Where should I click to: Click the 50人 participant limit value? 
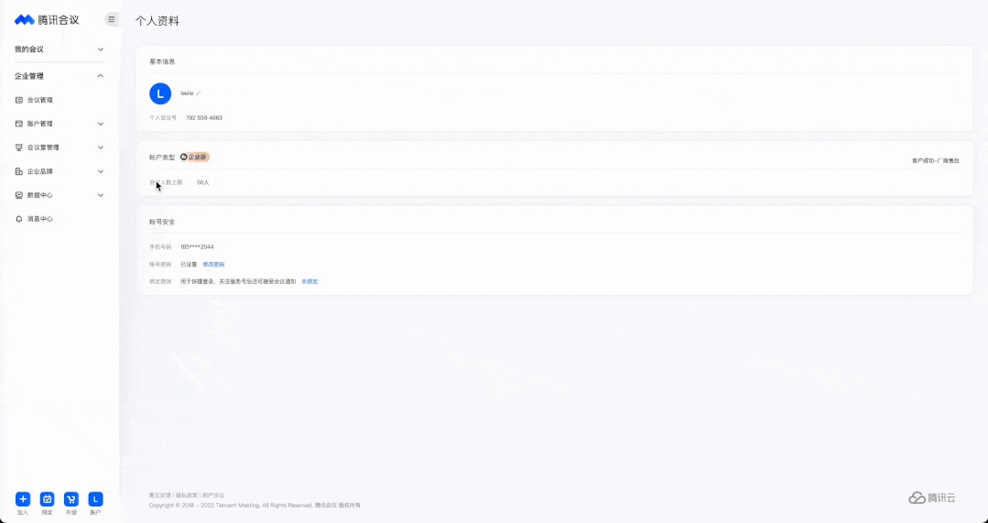pyautogui.click(x=203, y=182)
